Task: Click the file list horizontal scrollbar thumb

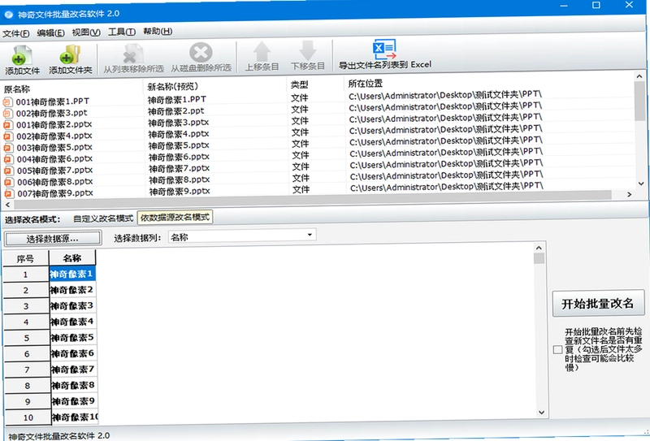Action: (x=313, y=200)
